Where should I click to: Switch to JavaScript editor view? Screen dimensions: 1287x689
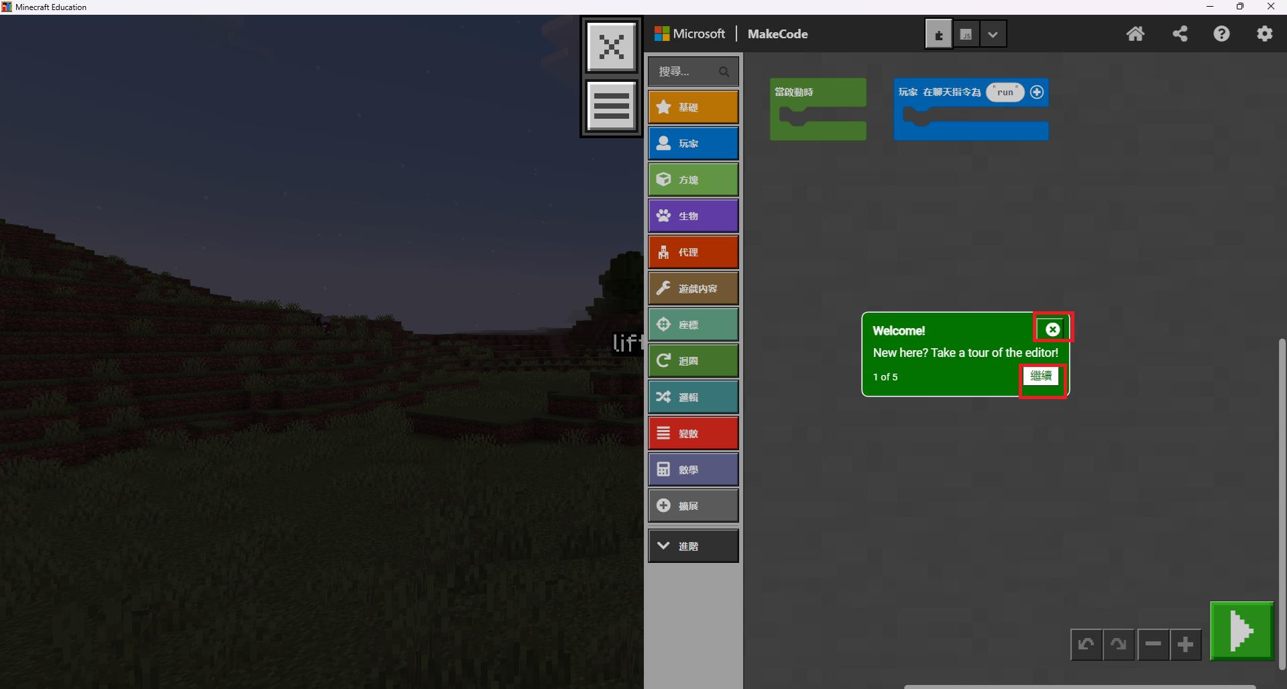(x=966, y=35)
